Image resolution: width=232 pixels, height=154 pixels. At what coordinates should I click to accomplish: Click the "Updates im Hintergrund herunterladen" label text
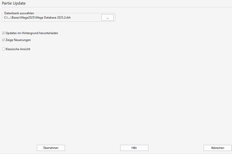click(x=32, y=33)
